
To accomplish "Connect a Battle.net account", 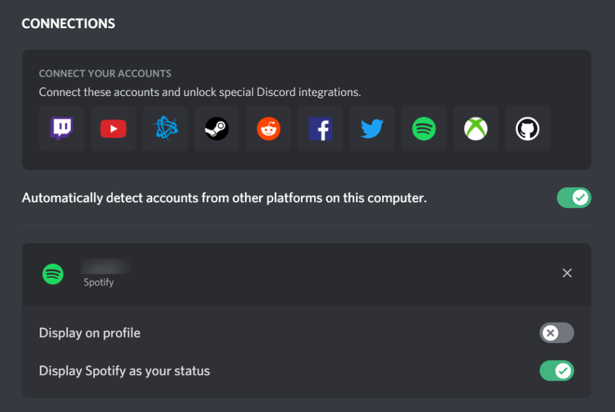I will (165, 128).
